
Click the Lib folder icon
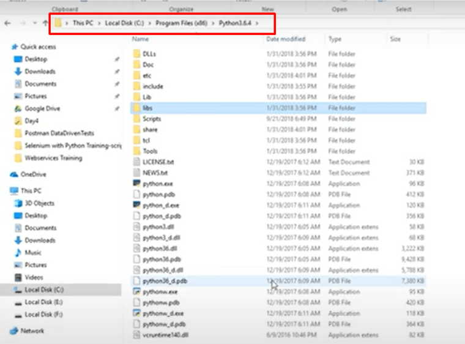coord(136,97)
